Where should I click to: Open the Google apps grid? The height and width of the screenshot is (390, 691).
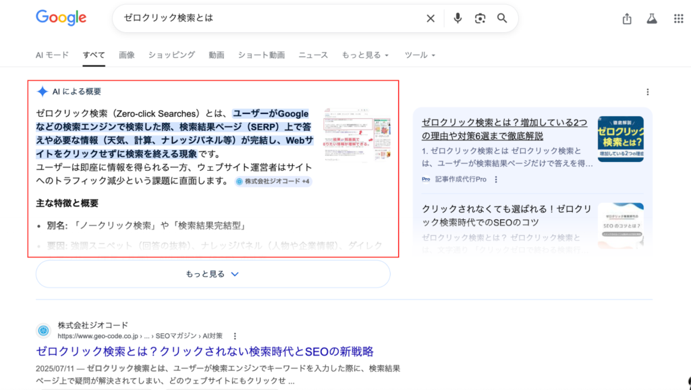pos(678,19)
